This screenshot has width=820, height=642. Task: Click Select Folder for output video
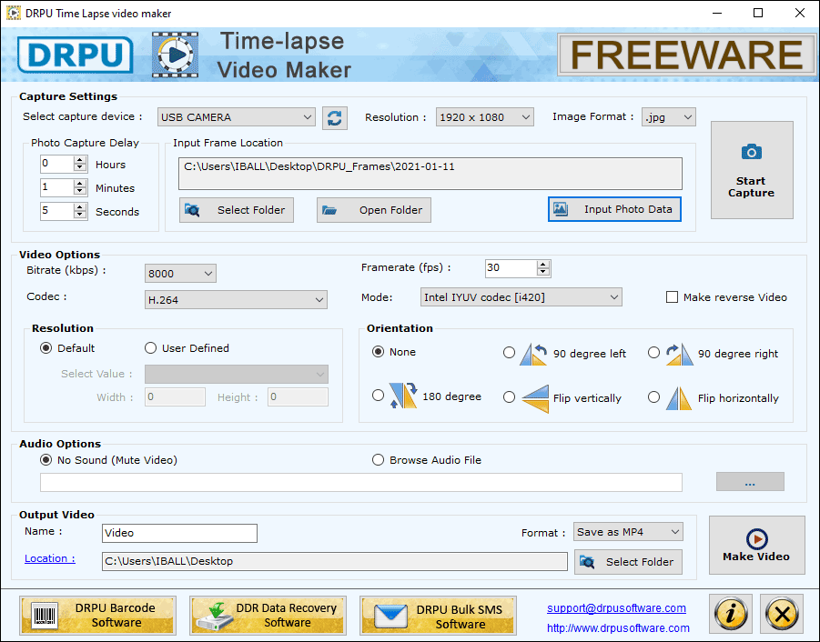pyautogui.click(x=628, y=562)
